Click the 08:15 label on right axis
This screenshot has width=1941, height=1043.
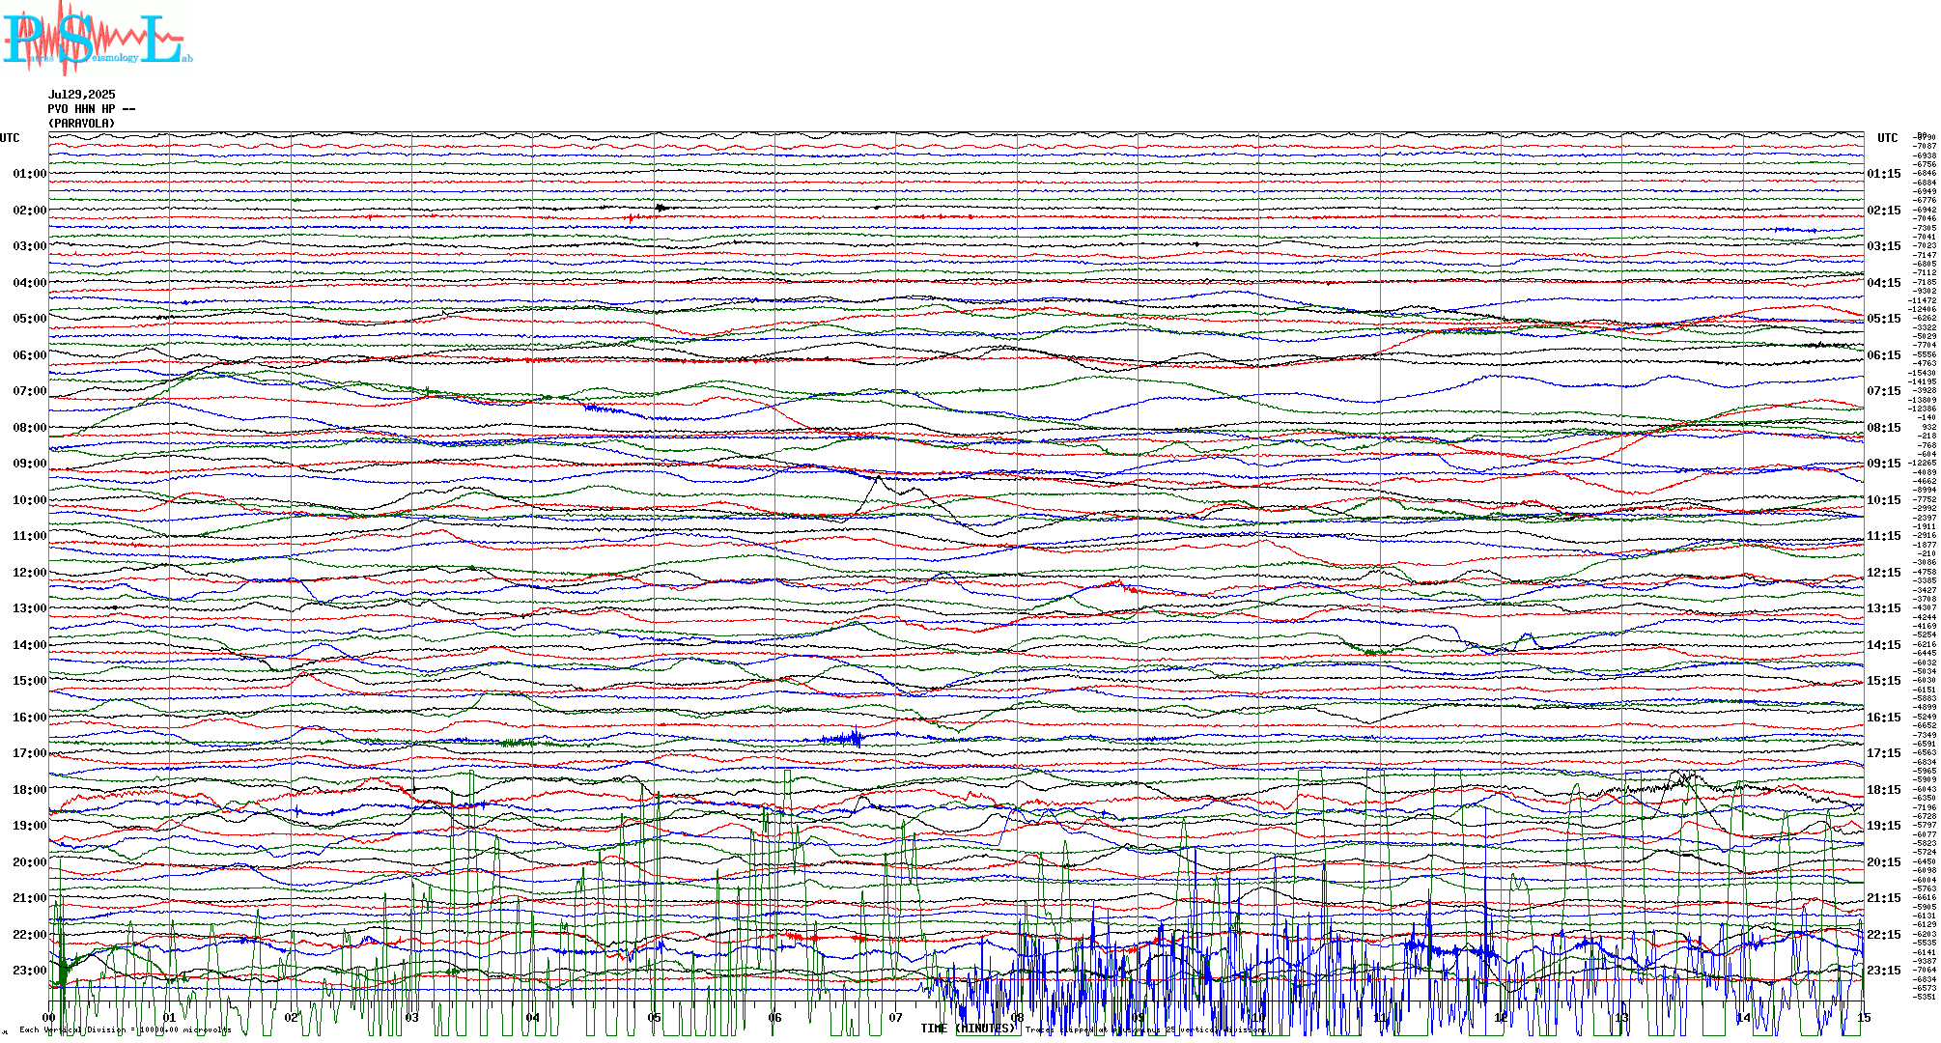[x=1884, y=428]
